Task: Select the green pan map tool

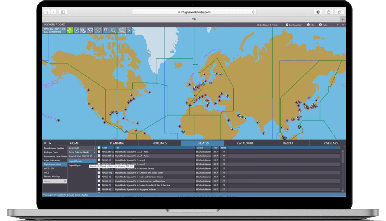Action: coord(70,30)
